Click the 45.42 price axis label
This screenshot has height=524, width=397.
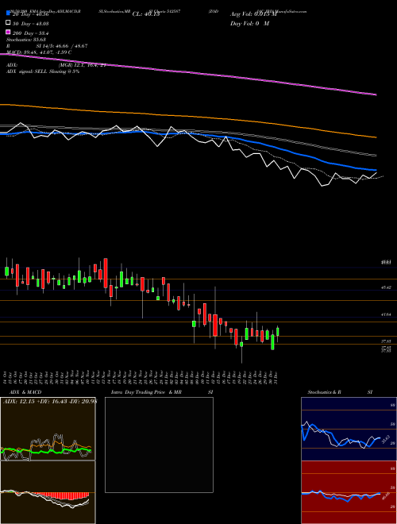click(x=386, y=287)
